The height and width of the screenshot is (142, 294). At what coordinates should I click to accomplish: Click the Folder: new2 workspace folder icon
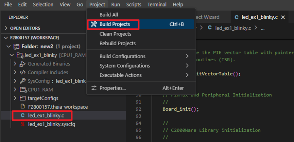[17, 46]
